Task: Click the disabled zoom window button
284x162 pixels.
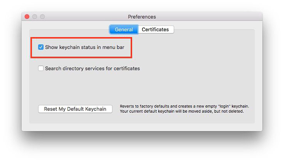Action: (x=42, y=17)
